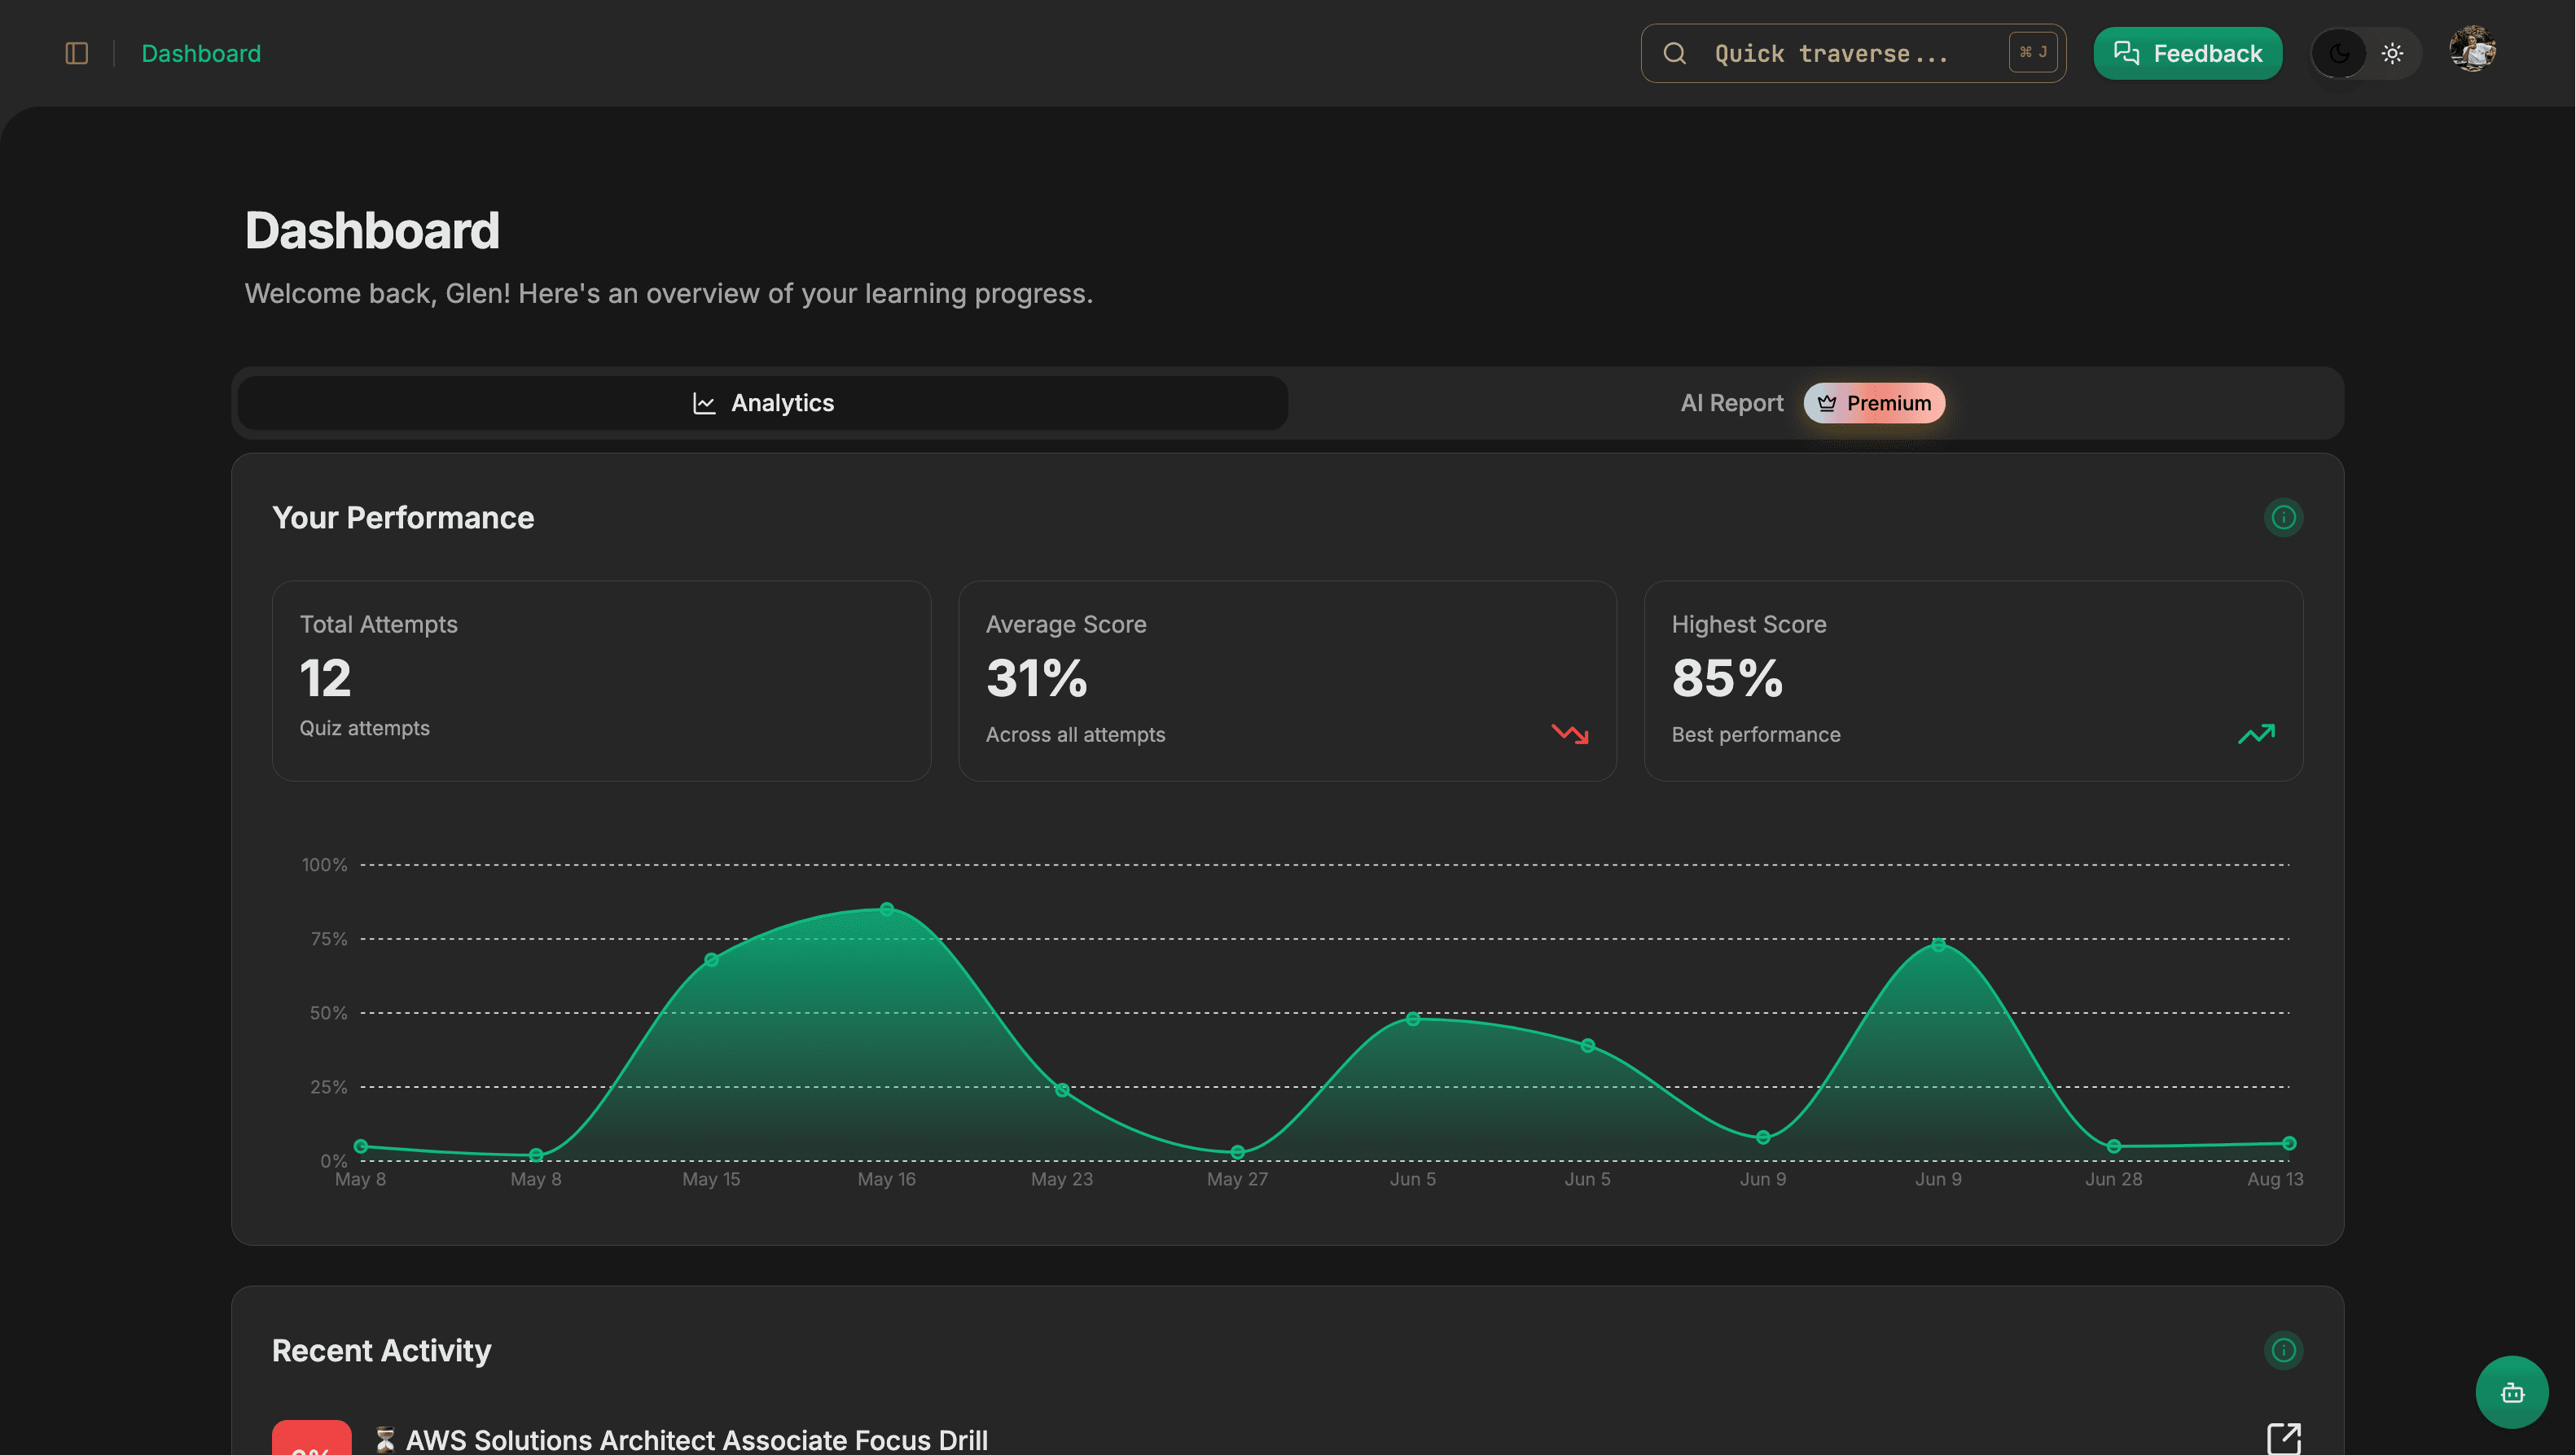
Task: Click the Quick traverse search field
Action: tap(1831, 53)
